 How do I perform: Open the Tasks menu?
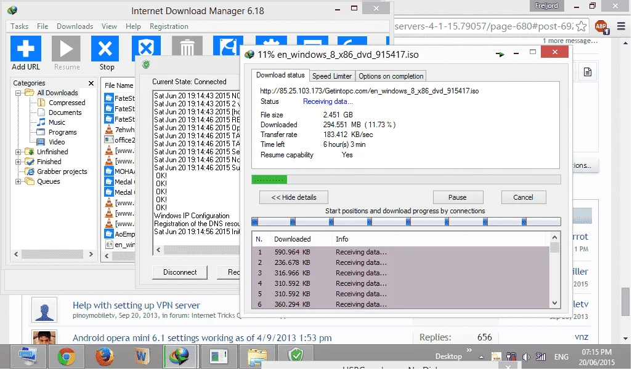click(19, 26)
